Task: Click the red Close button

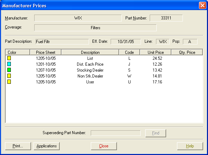Action: pyautogui.click(x=104, y=146)
